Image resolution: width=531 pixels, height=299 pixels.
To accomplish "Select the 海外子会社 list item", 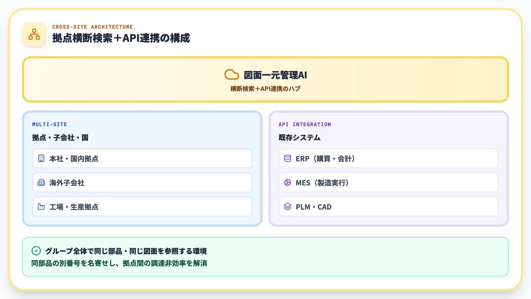I will click(x=142, y=183).
